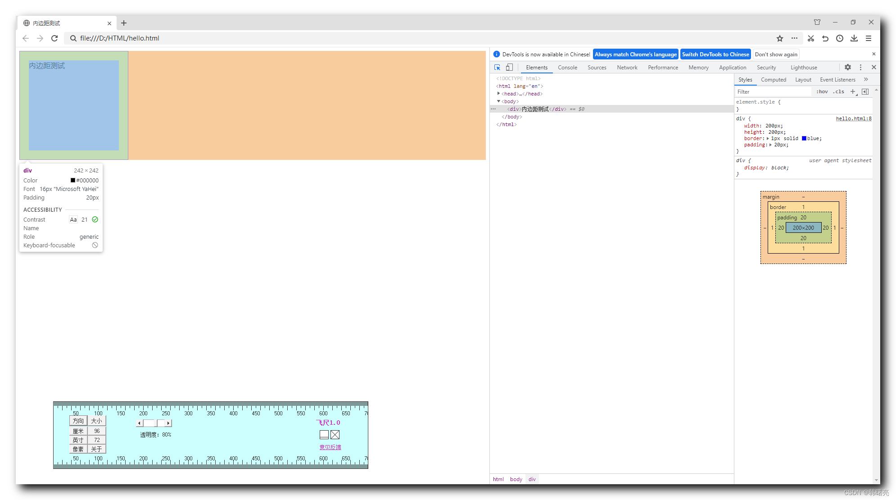Image resolution: width=896 pixels, height=500 pixels.
Task: Click Always match Chrome's language button
Action: 635,55
